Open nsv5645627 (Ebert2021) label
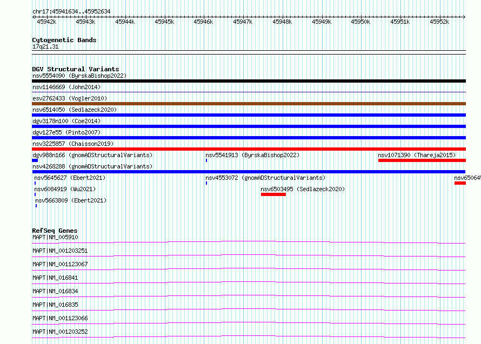The height and width of the screenshot is (344, 481). click(x=70, y=178)
